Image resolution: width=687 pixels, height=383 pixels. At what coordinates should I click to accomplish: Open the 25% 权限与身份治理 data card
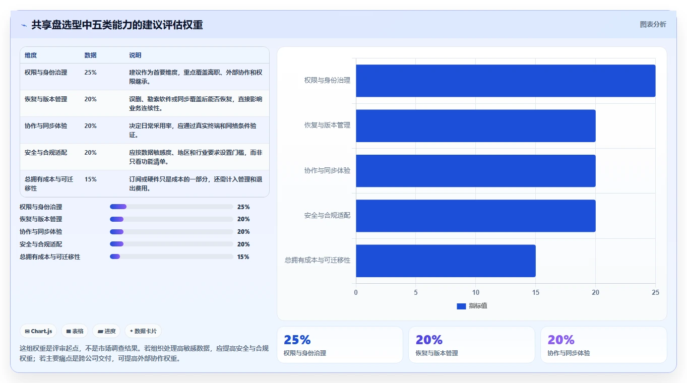[340, 345]
